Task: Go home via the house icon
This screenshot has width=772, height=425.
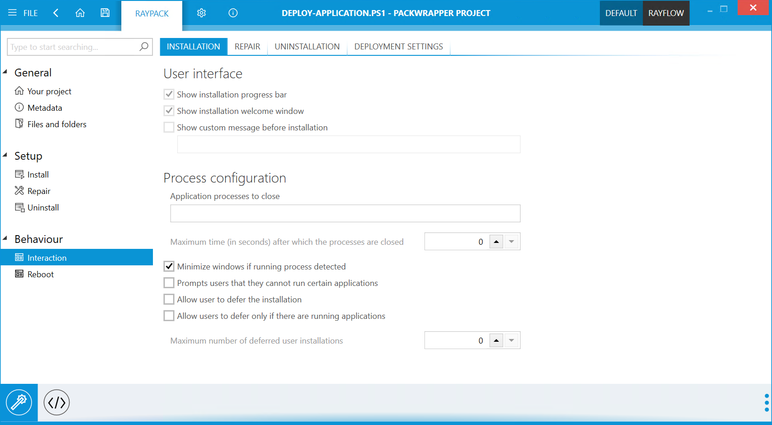Action: pos(80,13)
